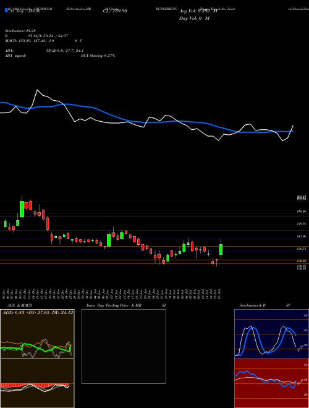The image size is (309, 408).
Task: Click the 136.55 price axis label
Action: [301, 249]
